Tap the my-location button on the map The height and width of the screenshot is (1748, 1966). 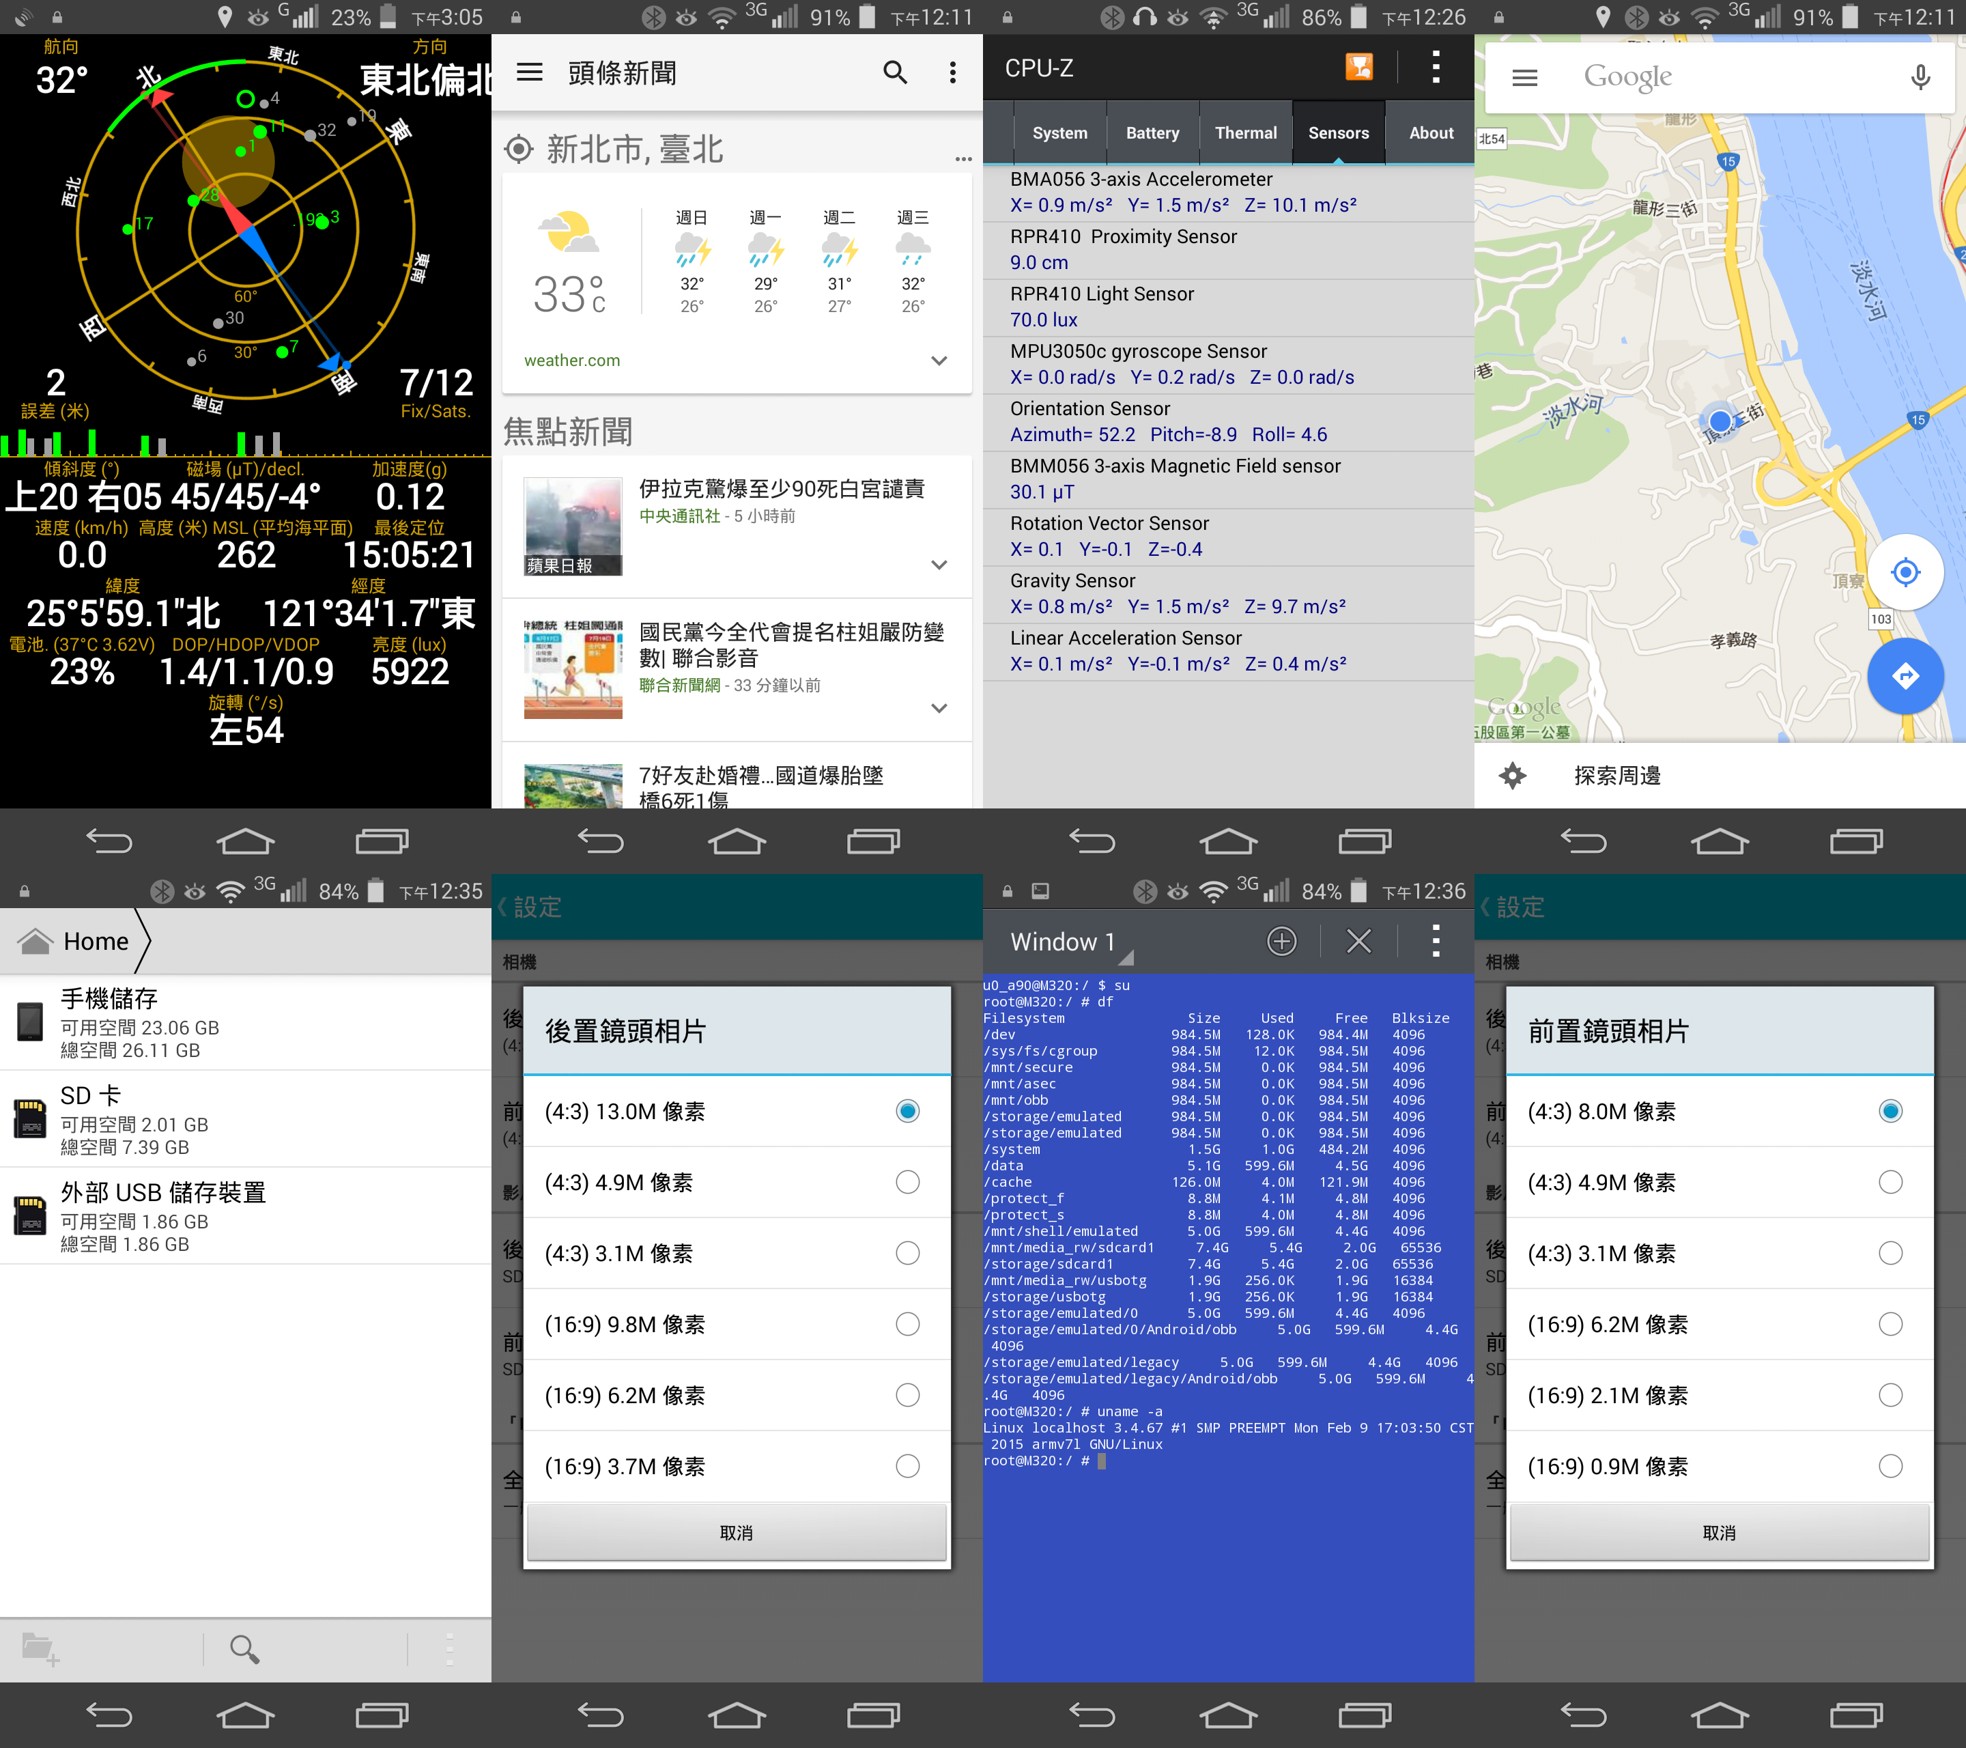coord(1905,572)
